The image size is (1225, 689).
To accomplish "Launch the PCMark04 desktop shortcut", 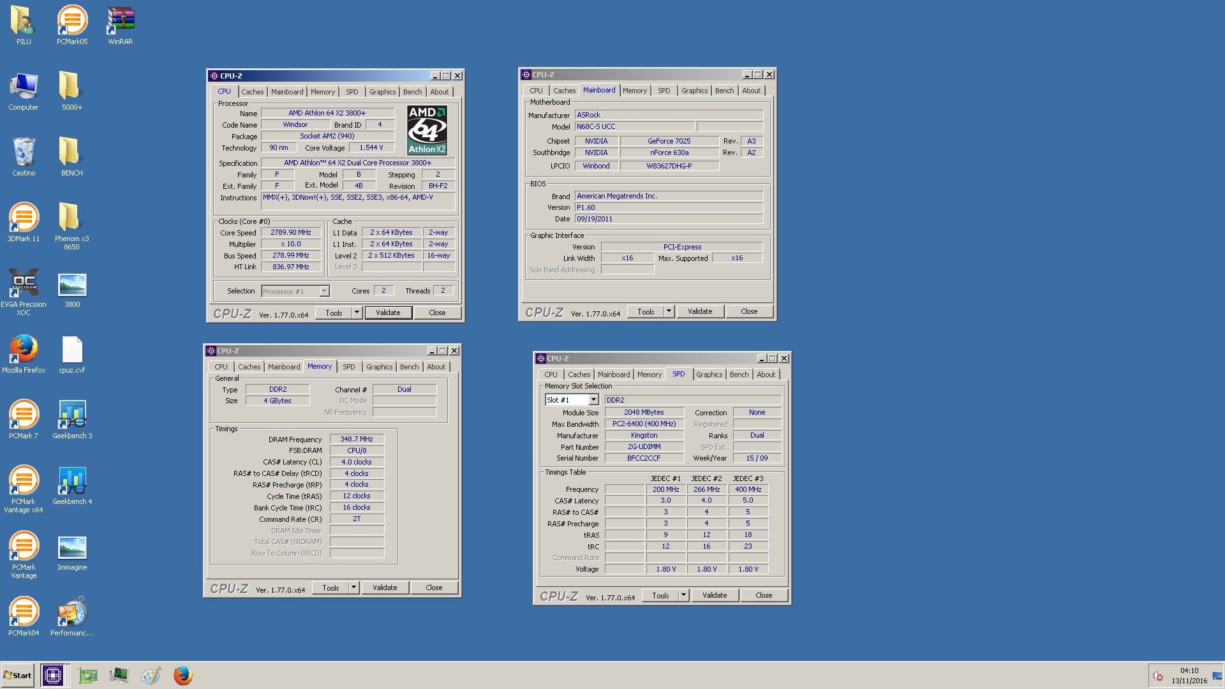I will pyautogui.click(x=24, y=617).
